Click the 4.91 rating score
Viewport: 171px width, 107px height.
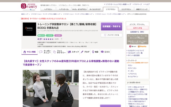click(40, 39)
